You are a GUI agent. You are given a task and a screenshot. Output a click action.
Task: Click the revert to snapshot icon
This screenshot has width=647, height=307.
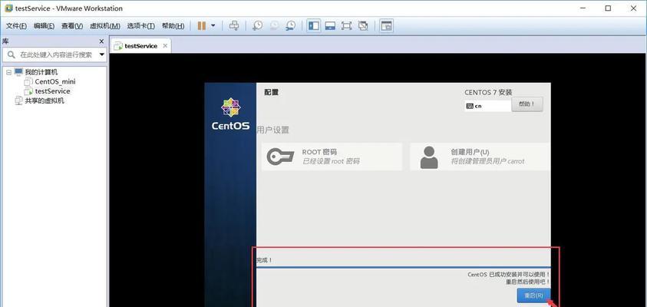(275, 25)
